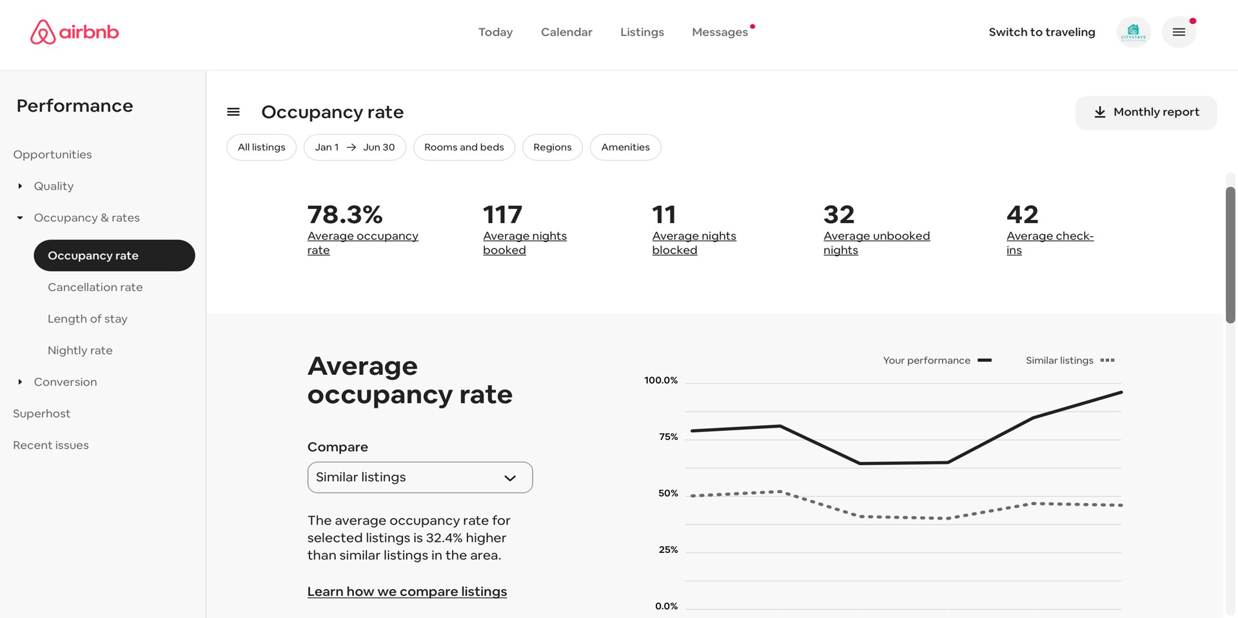Click Switch to traveling

pos(1041,32)
